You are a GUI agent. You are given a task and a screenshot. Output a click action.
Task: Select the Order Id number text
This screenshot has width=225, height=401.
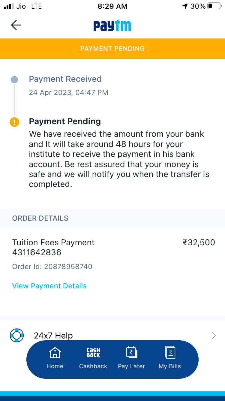(68, 267)
